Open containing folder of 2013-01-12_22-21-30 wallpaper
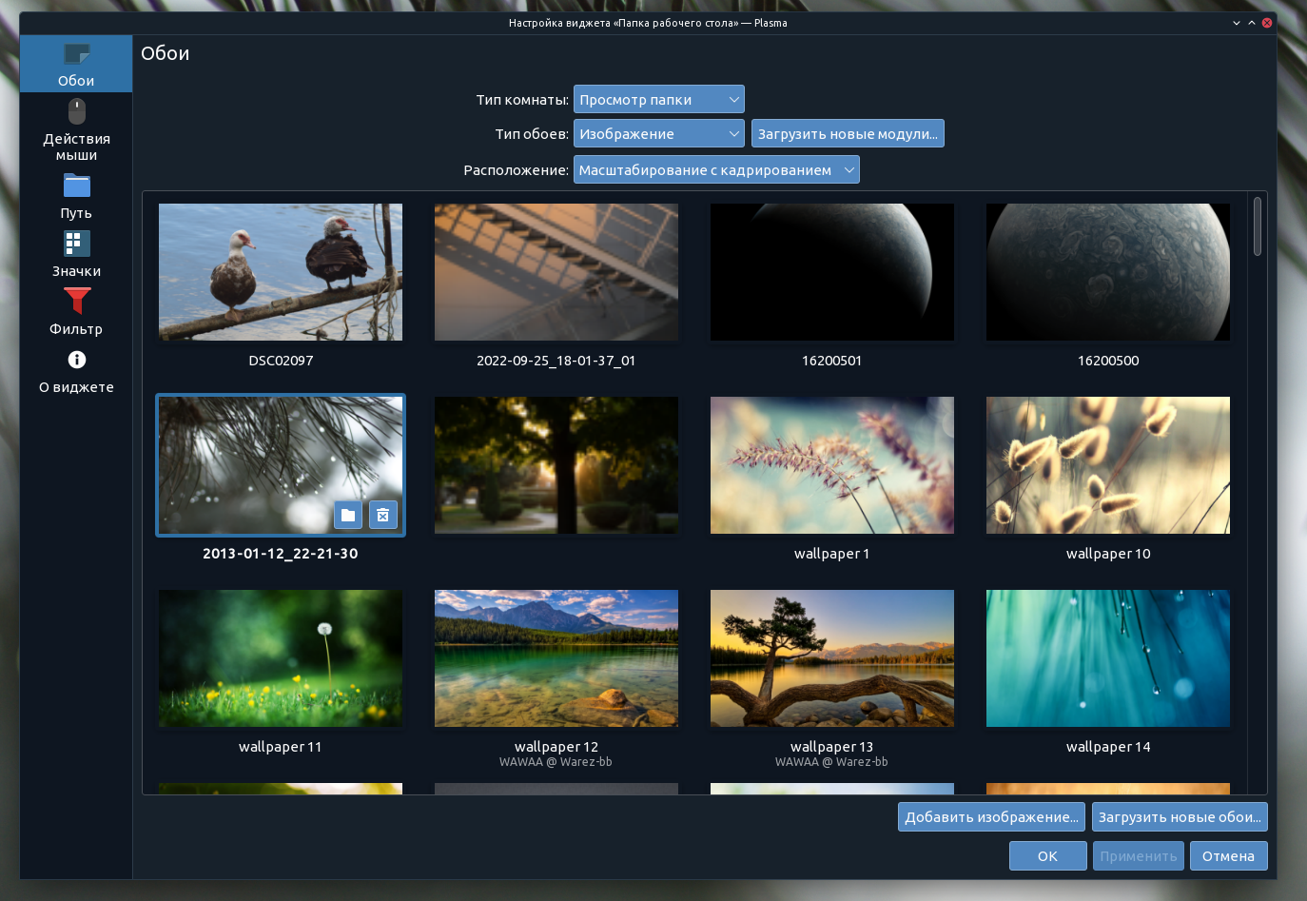This screenshot has height=901, width=1307. [x=348, y=515]
